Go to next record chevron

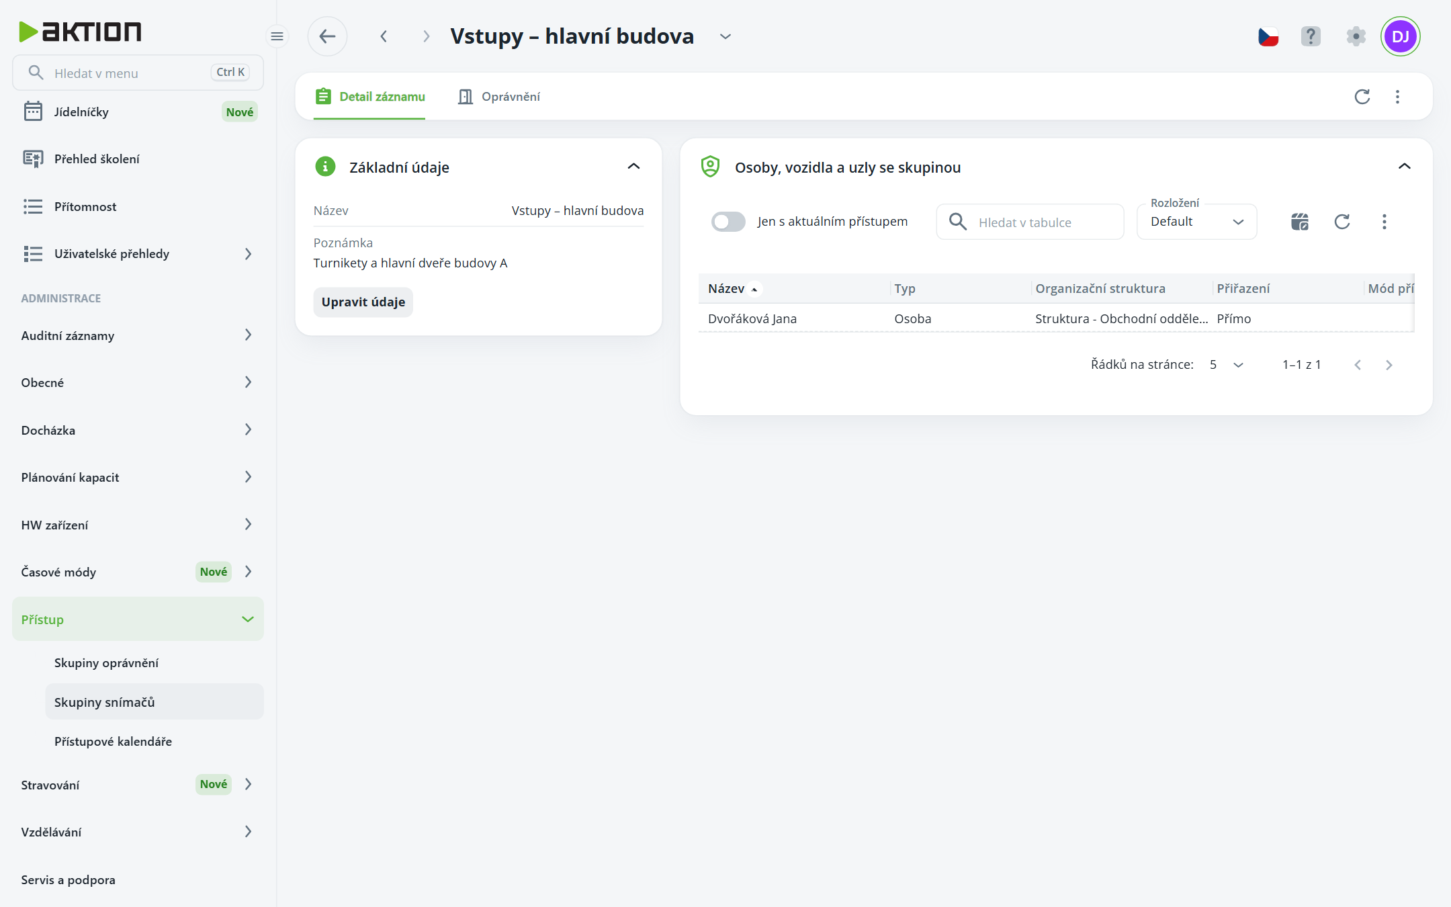coord(426,36)
